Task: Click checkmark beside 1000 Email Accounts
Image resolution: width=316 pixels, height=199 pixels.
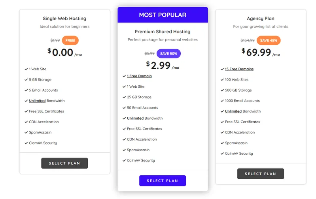Action: point(222,101)
